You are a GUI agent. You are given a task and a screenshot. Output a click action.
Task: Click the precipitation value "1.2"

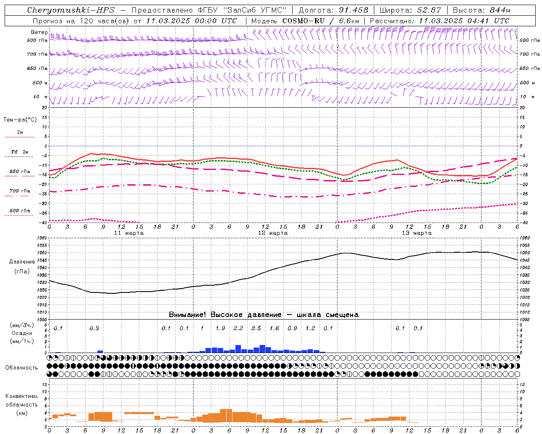pos(310,328)
